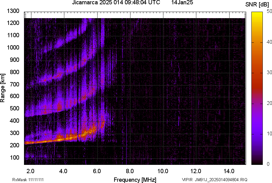
Task: Click the range tick label 500
Action: point(14,108)
